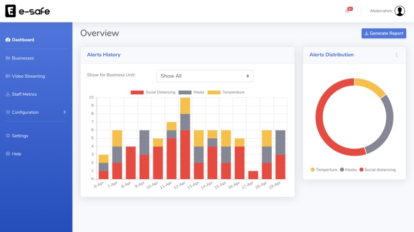
Task: Click the Video Streaming camera icon
Action: pyautogui.click(x=8, y=76)
